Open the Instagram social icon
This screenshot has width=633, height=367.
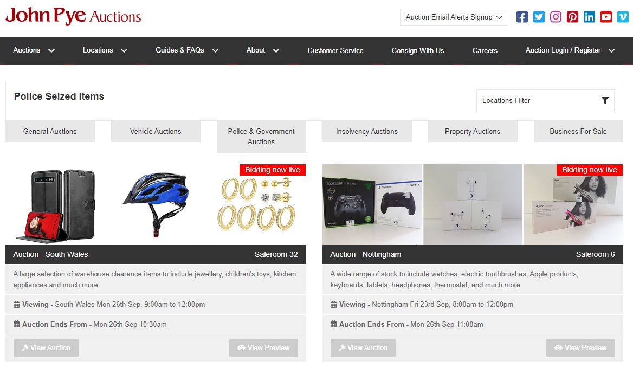(x=556, y=17)
